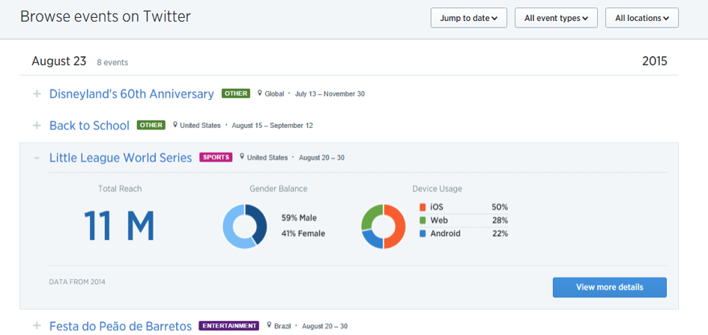Click the Device Usage donut chart
The image size is (708, 335).
pyautogui.click(x=383, y=226)
